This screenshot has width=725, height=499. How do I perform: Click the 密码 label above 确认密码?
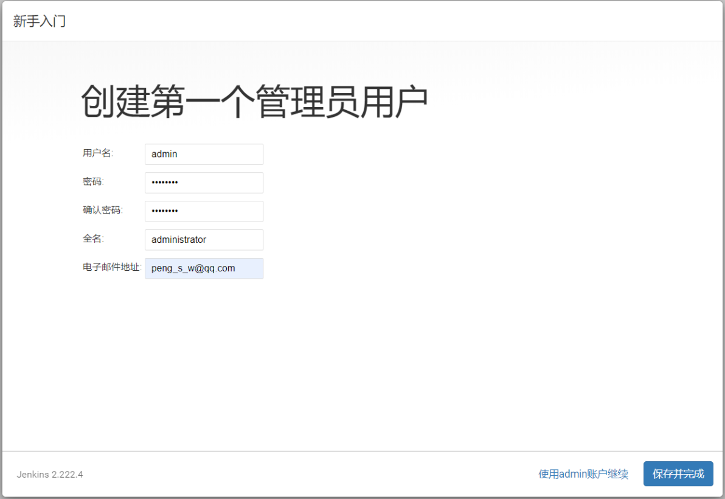click(x=94, y=181)
